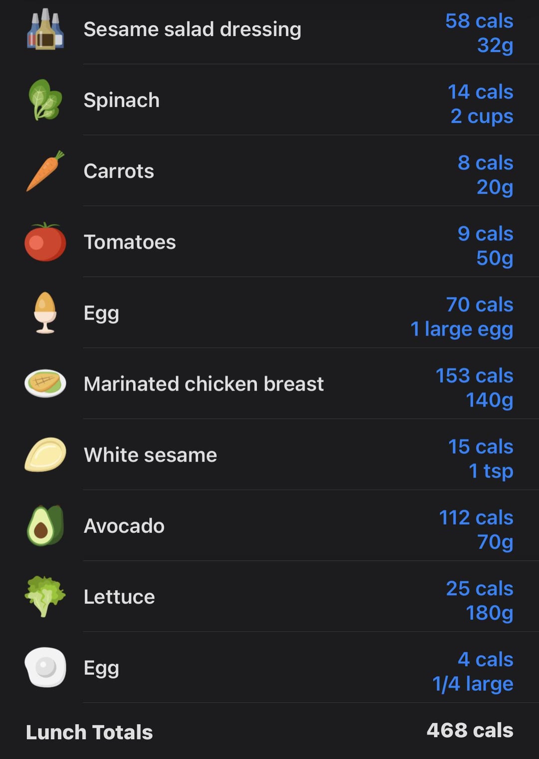Tap the carrot icon
This screenshot has width=539, height=759.
[45, 171]
